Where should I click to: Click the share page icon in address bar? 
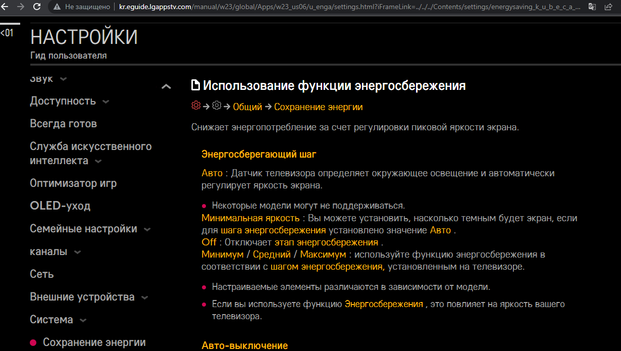click(608, 7)
